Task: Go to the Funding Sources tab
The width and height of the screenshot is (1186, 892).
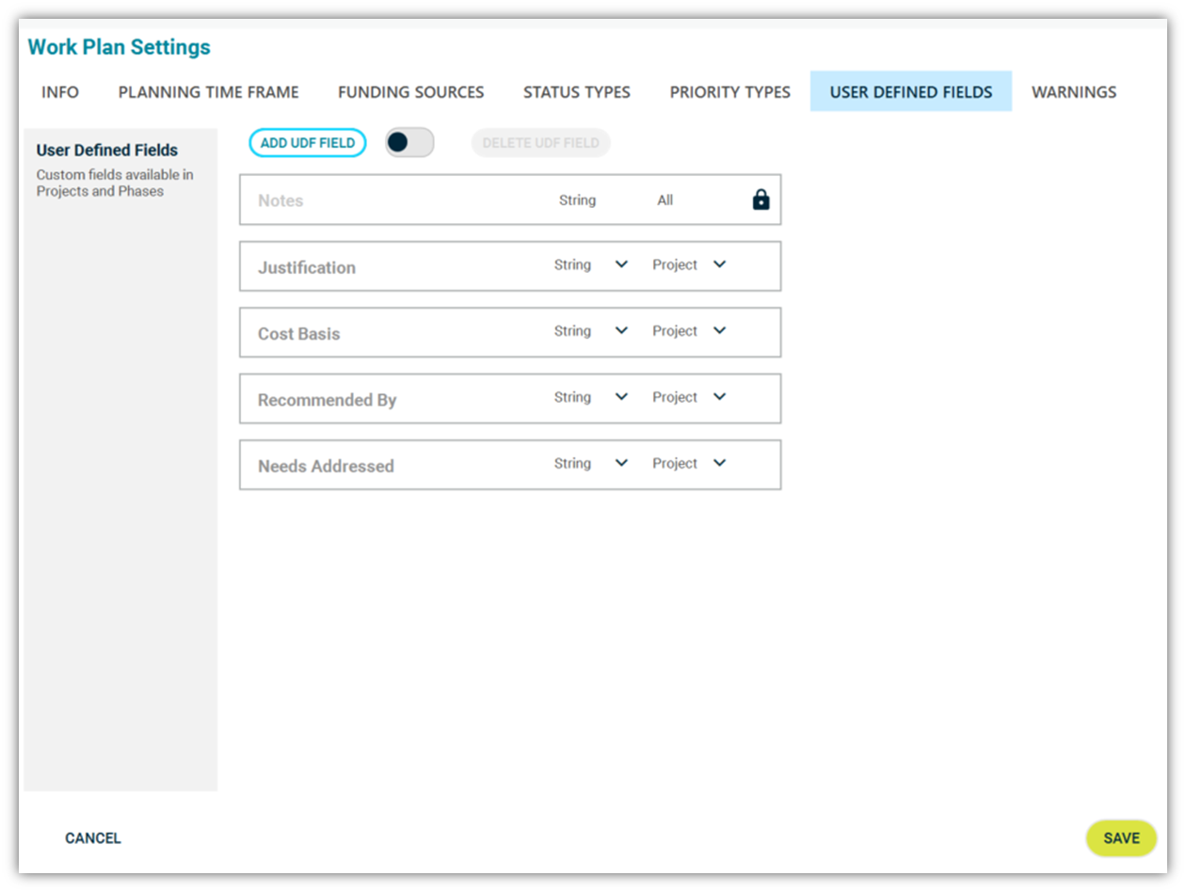Action: tap(410, 92)
